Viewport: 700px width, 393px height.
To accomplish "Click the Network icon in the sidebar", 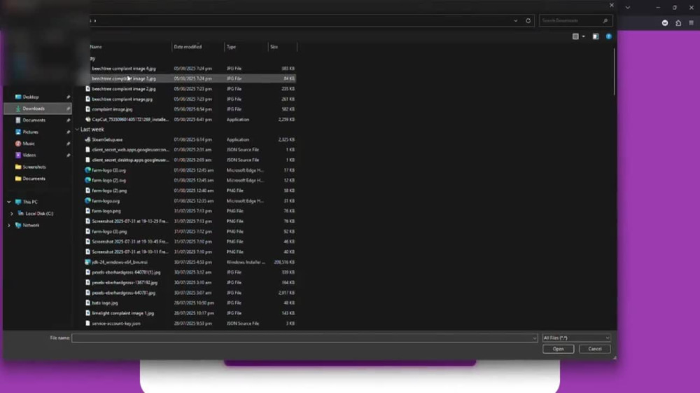I will point(18,226).
